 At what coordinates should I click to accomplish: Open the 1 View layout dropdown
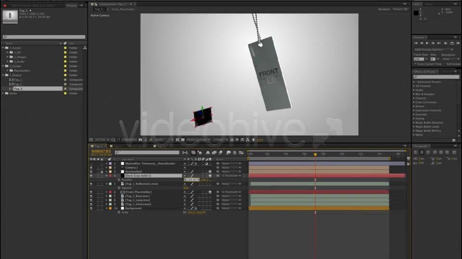(220, 140)
